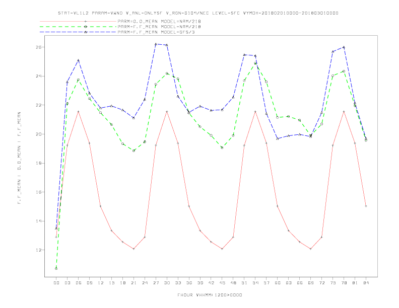
Task: Click the x-axis tick label 27
Action: [x=156, y=283]
